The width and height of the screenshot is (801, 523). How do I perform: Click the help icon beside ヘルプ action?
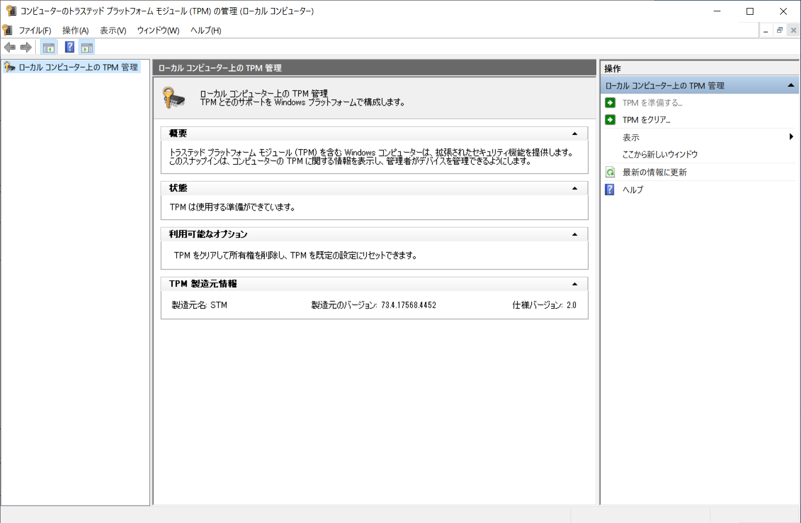pos(610,189)
